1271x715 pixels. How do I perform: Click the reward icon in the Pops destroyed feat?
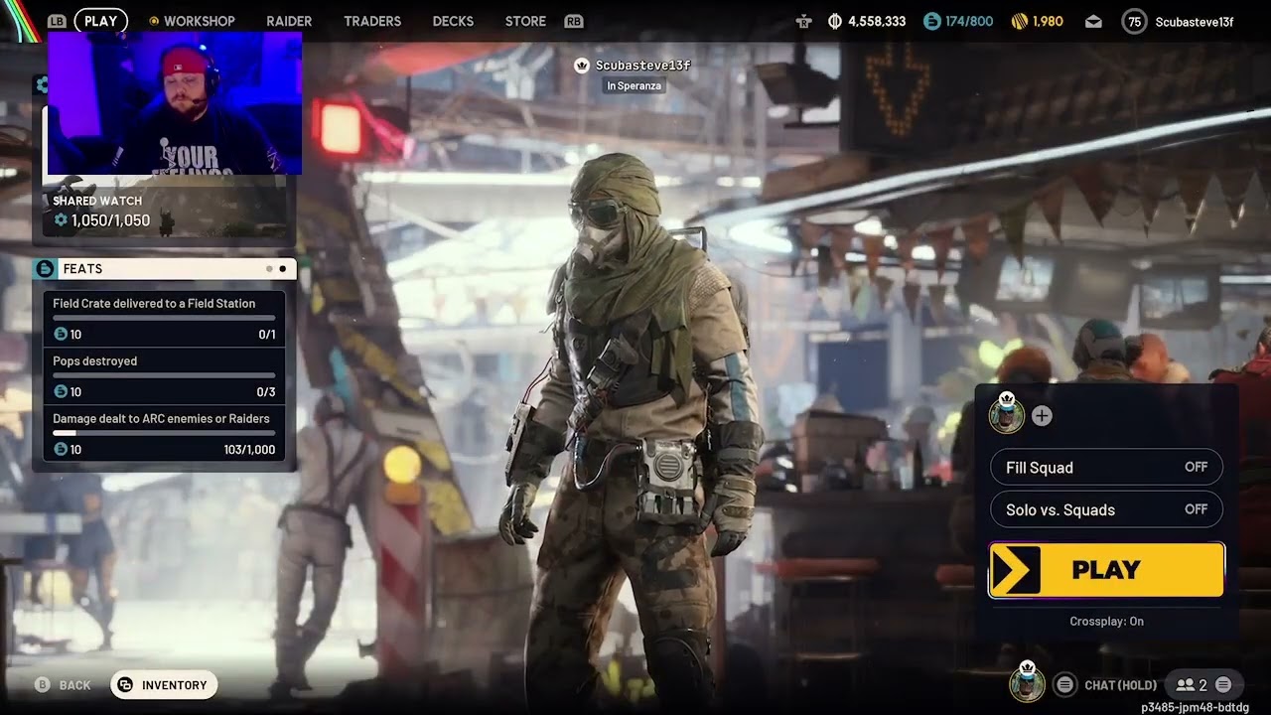pyautogui.click(x=61, y=392)
